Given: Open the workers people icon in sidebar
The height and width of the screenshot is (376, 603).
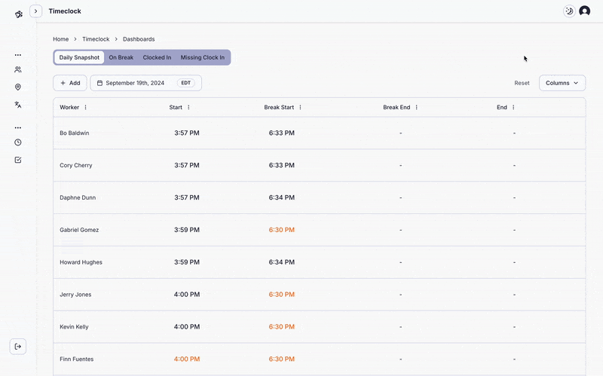Looking at the screenshot, I should [18, 69].
